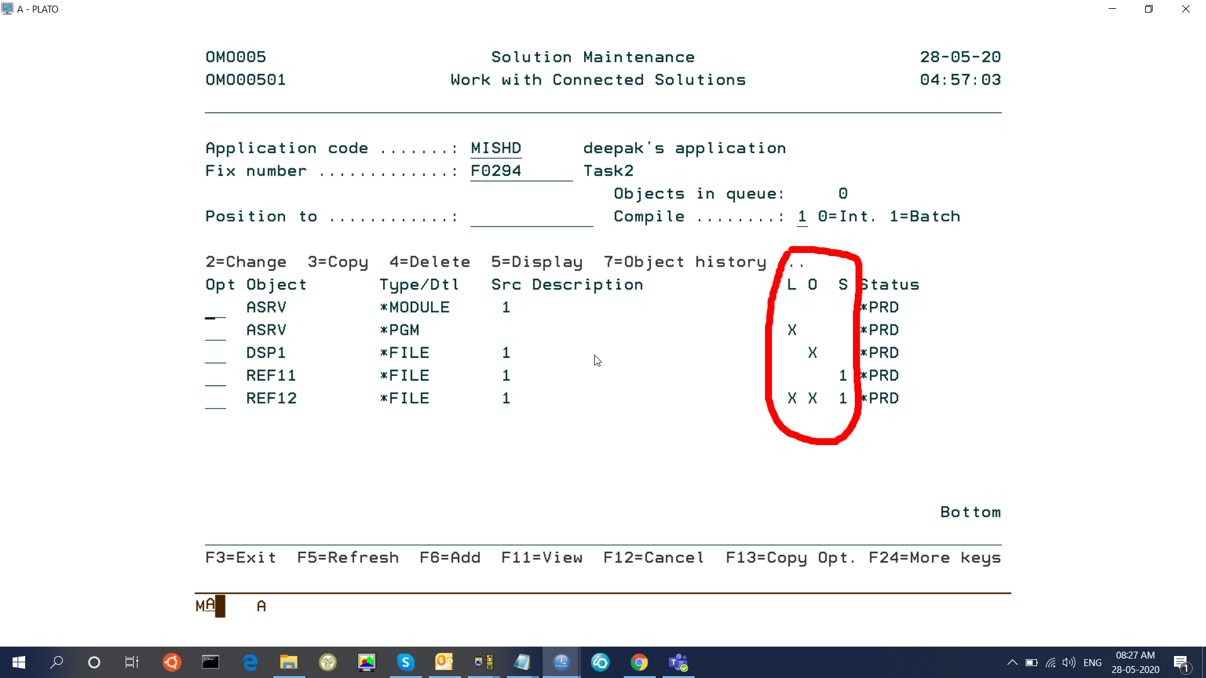
Task: Click the Application code MISHD field
Action: (x=496, y=149)
